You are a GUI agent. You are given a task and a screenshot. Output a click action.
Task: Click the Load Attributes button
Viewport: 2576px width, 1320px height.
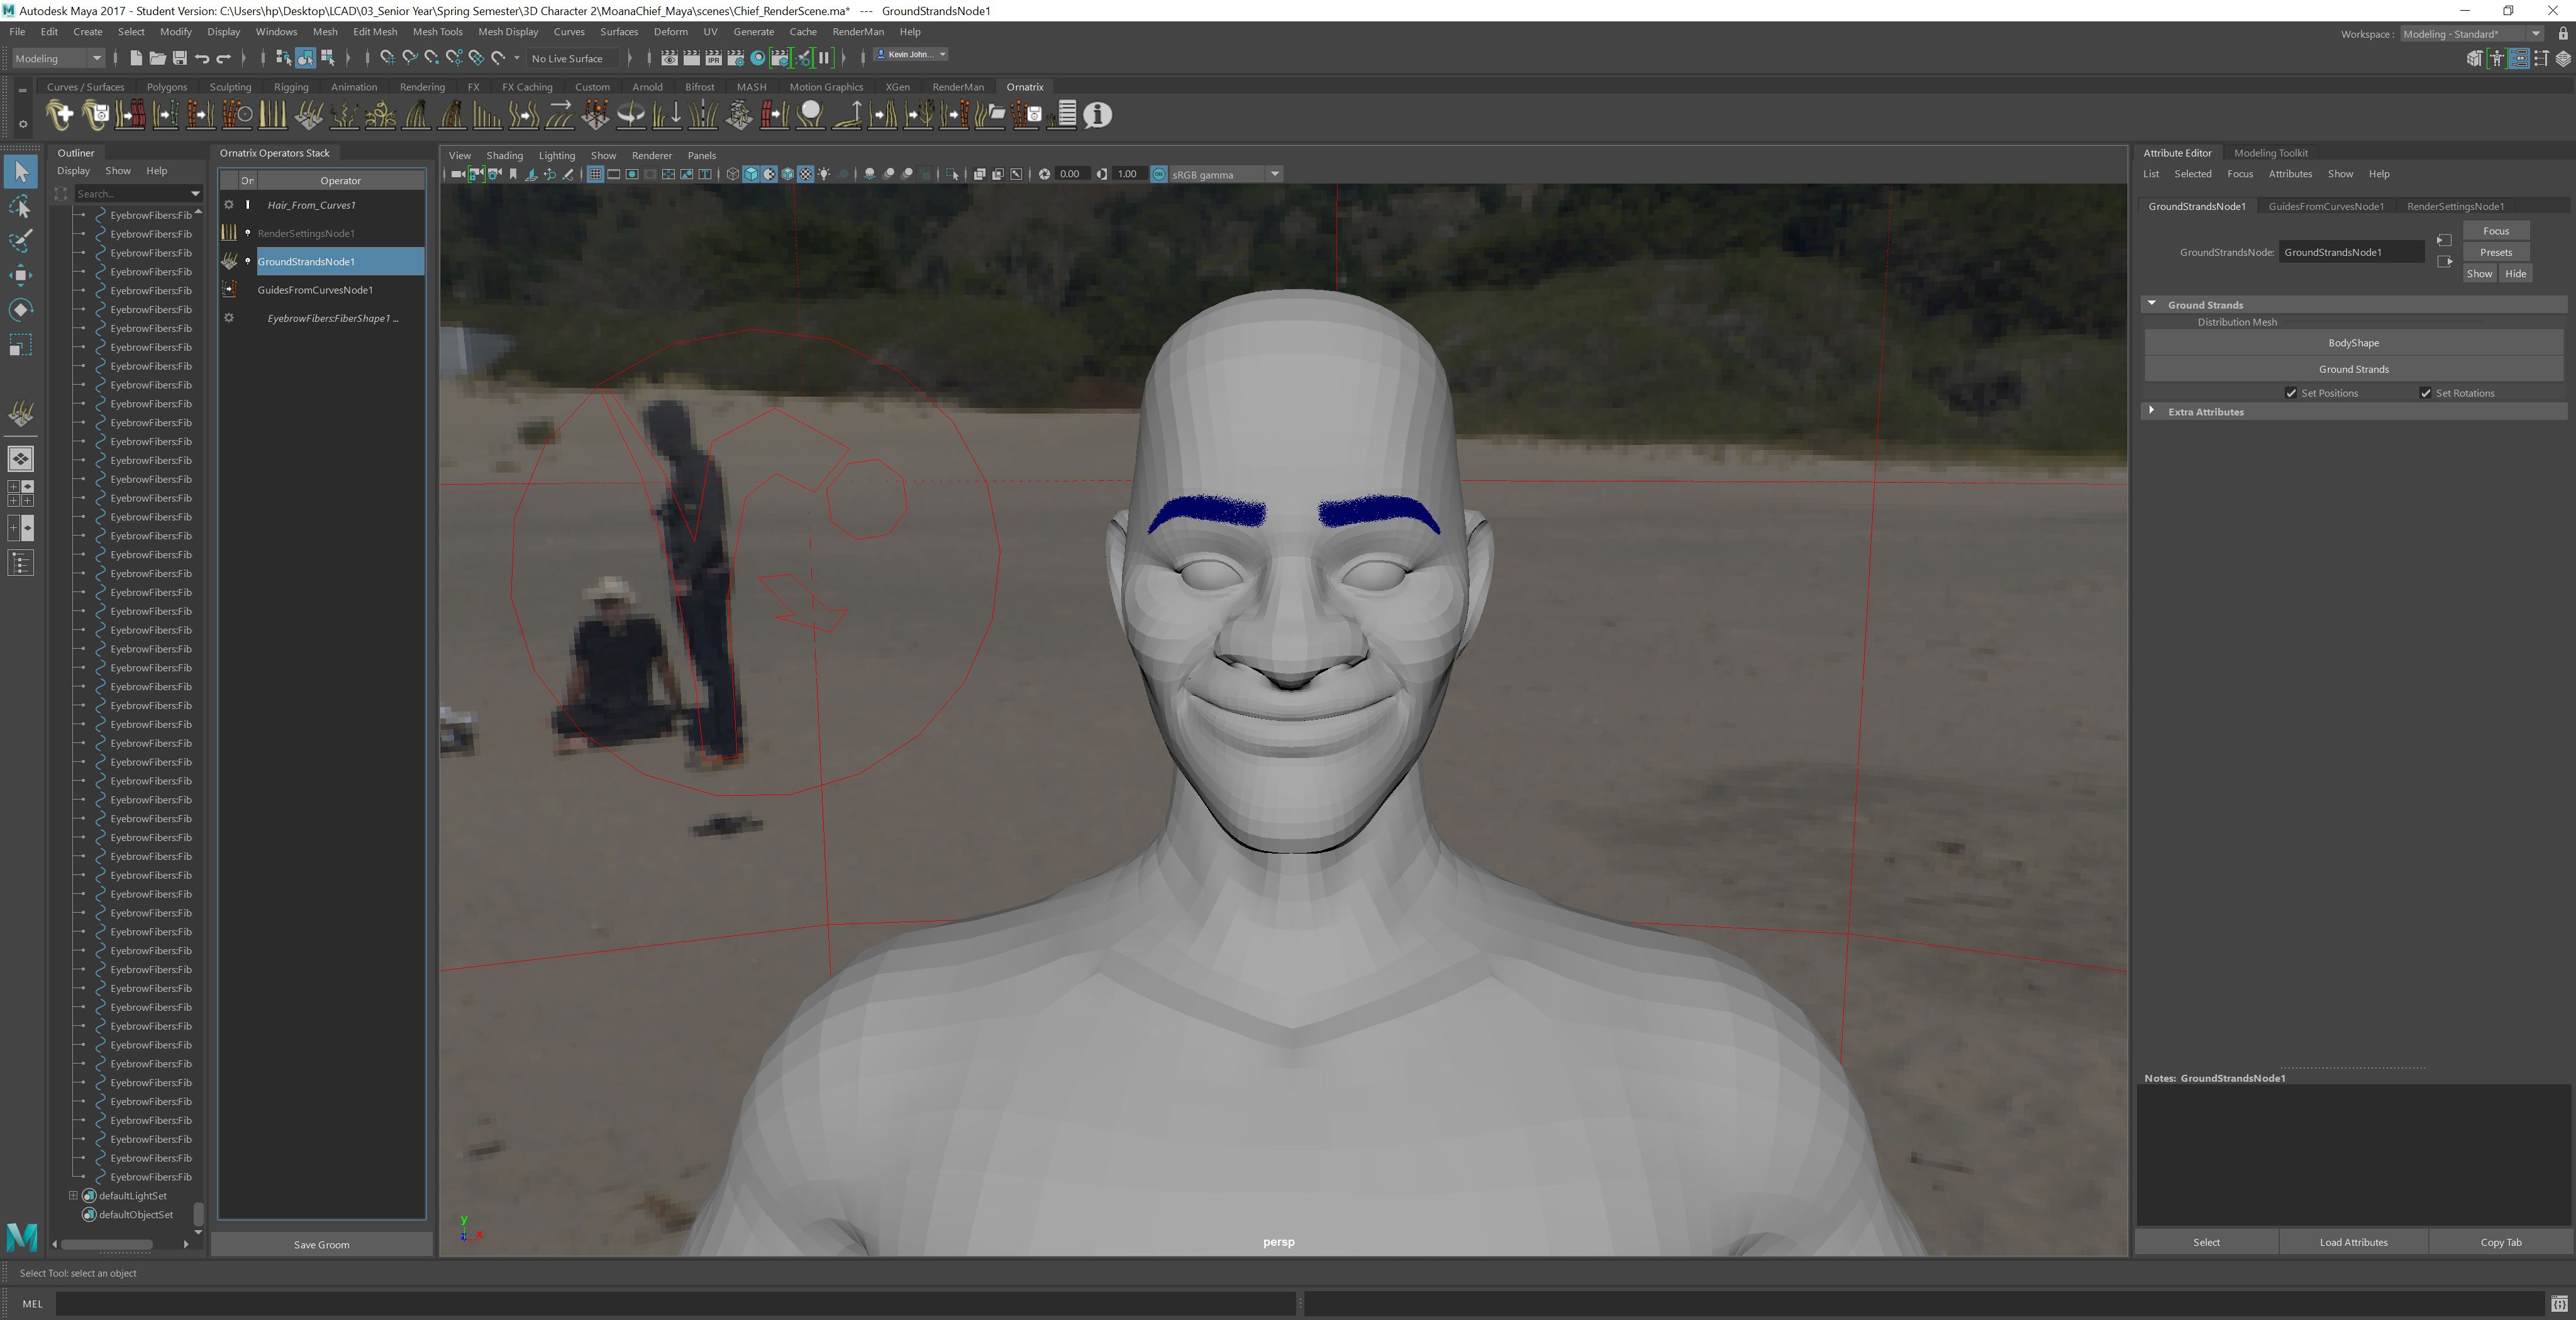tap(2353, 1242)
